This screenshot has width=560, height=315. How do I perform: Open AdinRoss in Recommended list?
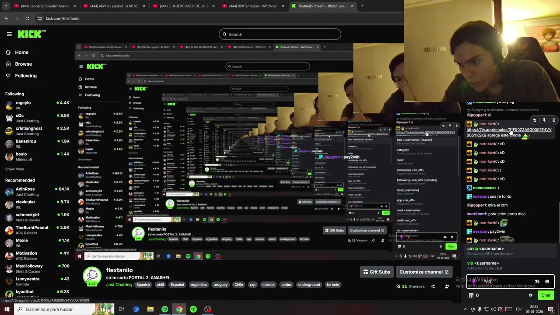pos(37,191)
